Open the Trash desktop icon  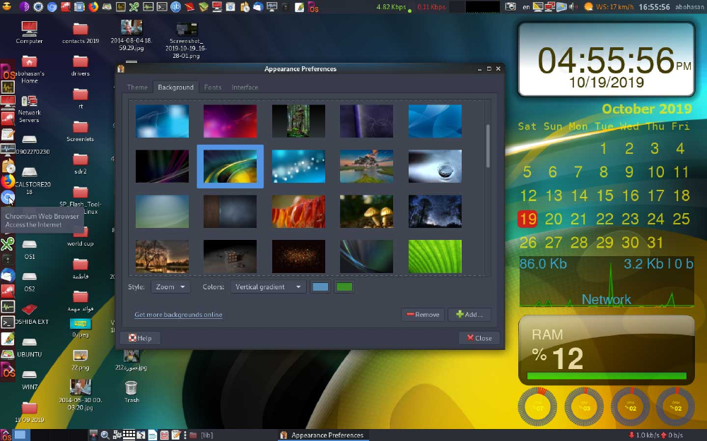[x=132, y=392]
